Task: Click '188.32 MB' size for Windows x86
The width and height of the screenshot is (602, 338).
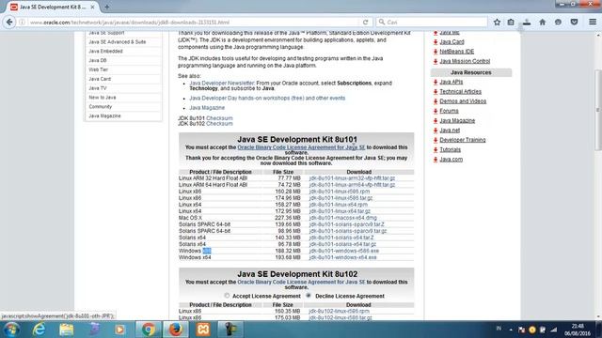Action: (288, 251)
